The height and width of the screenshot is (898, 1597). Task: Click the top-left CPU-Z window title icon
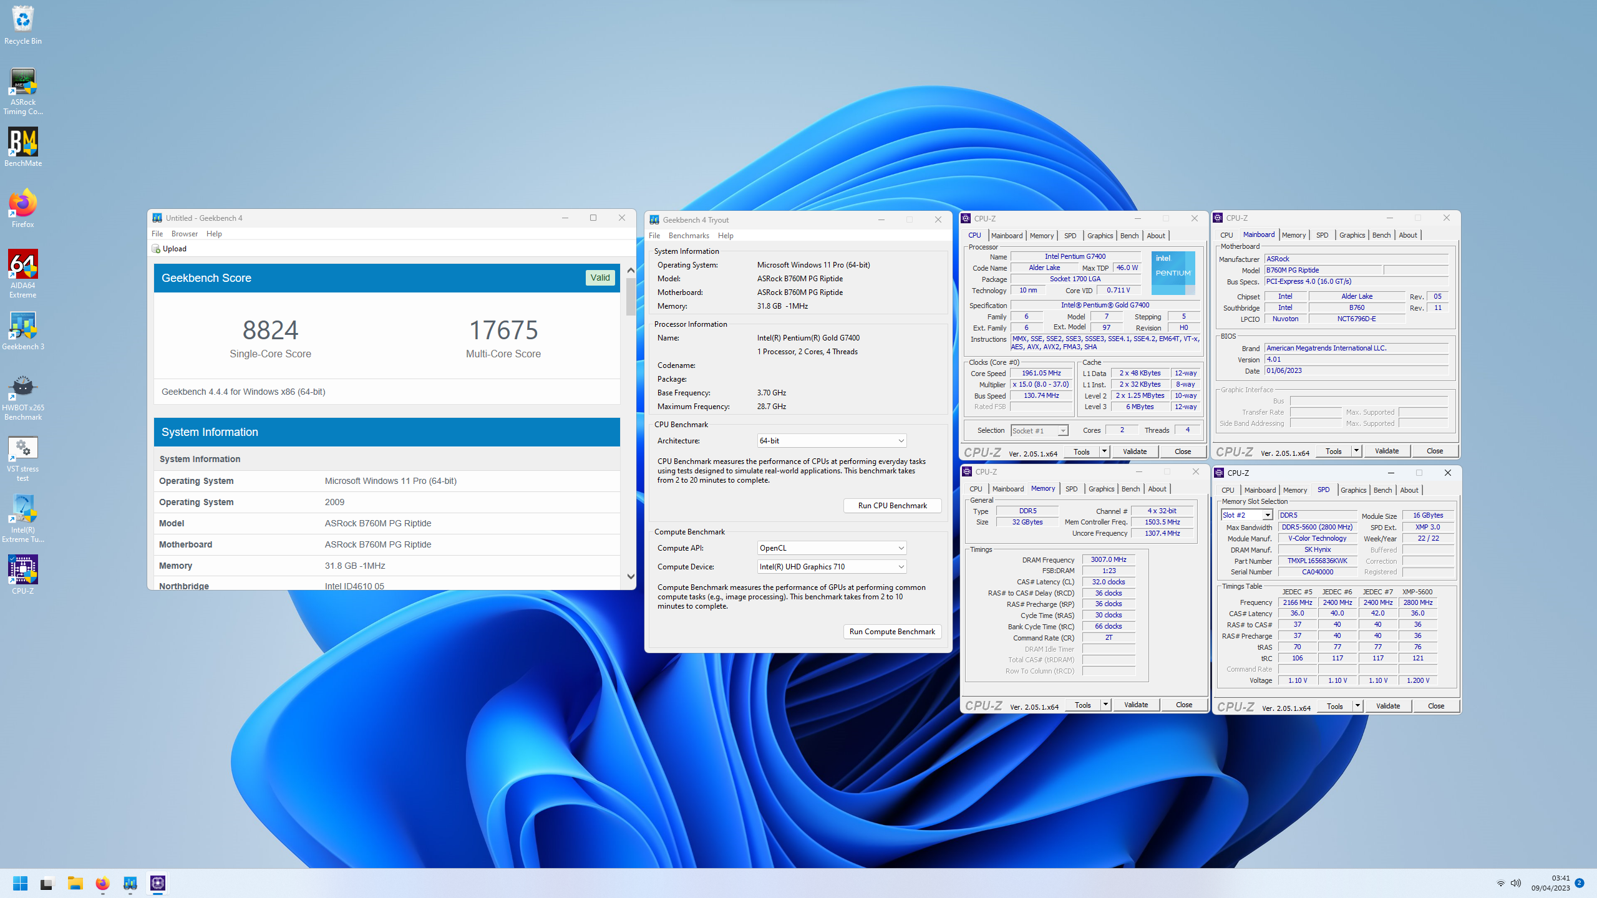(966, 218)
